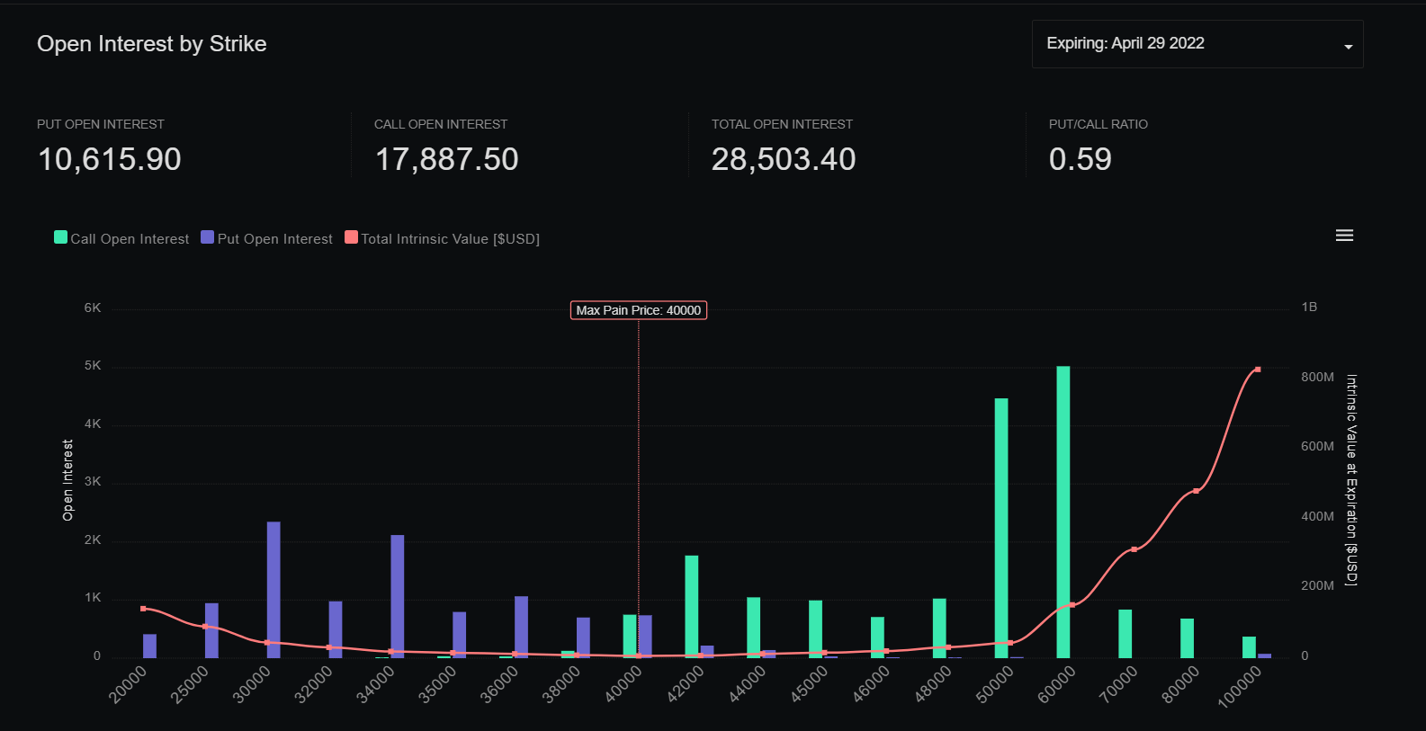Toggle Call Open Interest legend series
The image size is (1426, 731).
[130, 239]
